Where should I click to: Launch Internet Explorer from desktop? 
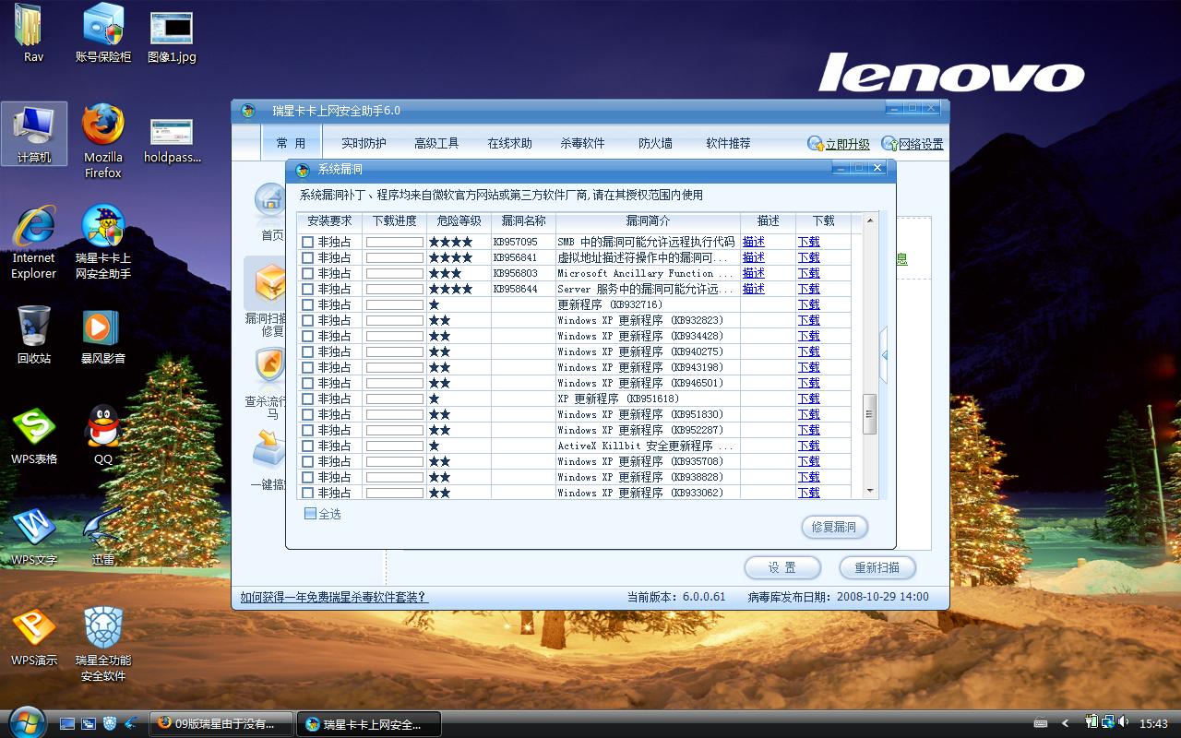coord(33,243)
